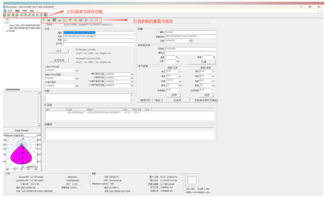Click the 标准表 button
This screenshot has height=198, width=325.
[177, 100]
